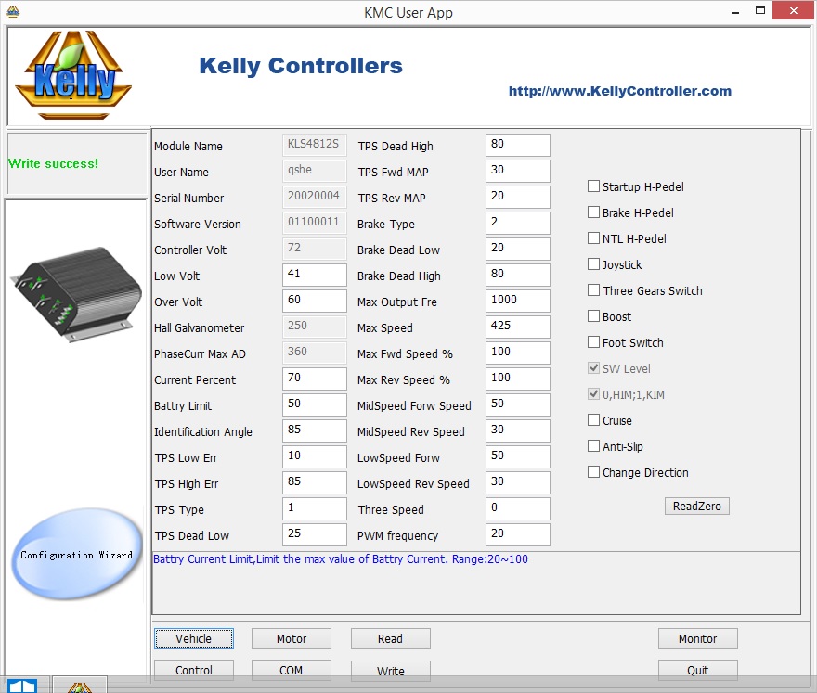Click the Read button
The image size is (817, 693).
coord(390,639)
